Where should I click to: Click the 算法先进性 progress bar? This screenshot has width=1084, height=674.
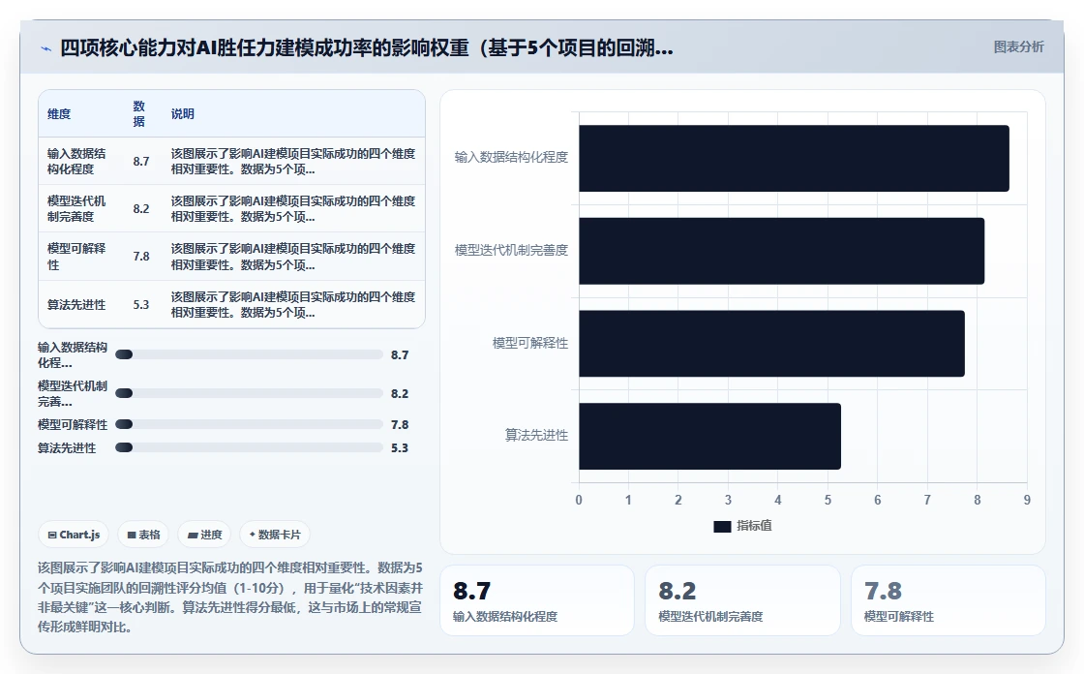pyautogui.click(x=249, y=447)
